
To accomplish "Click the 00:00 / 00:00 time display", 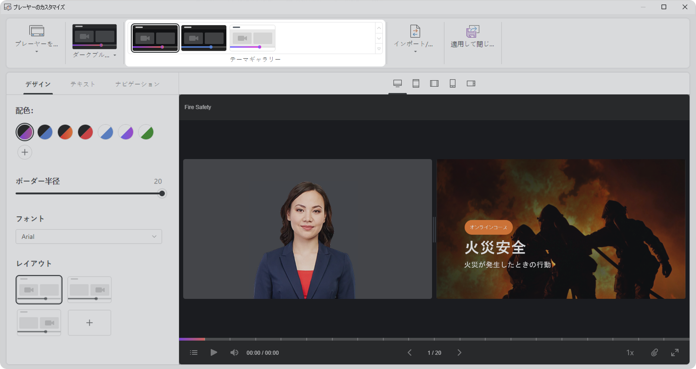I will pyautogui.click(x=263, y=353).
